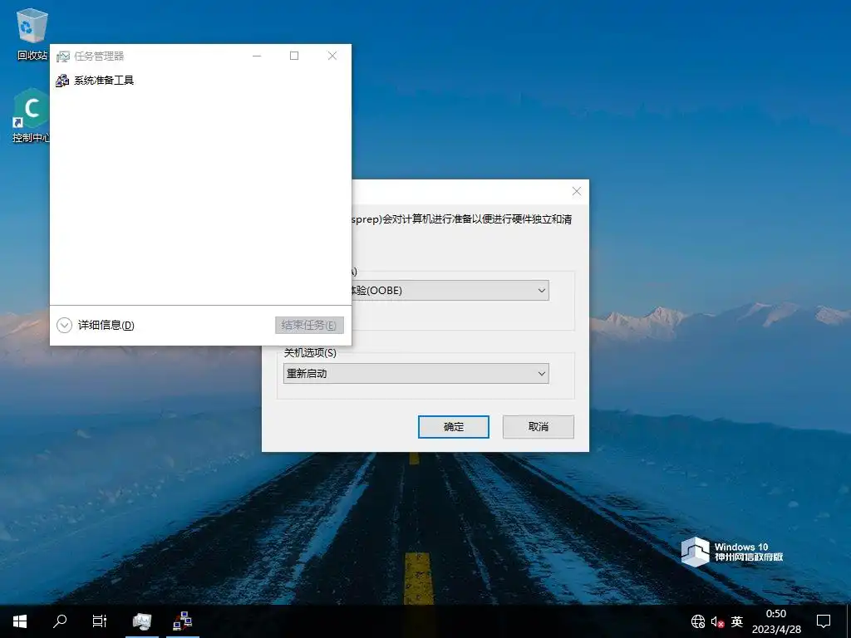Minimize the Task Manager window
Screen dimensions: 851x638
pos(257,56)
